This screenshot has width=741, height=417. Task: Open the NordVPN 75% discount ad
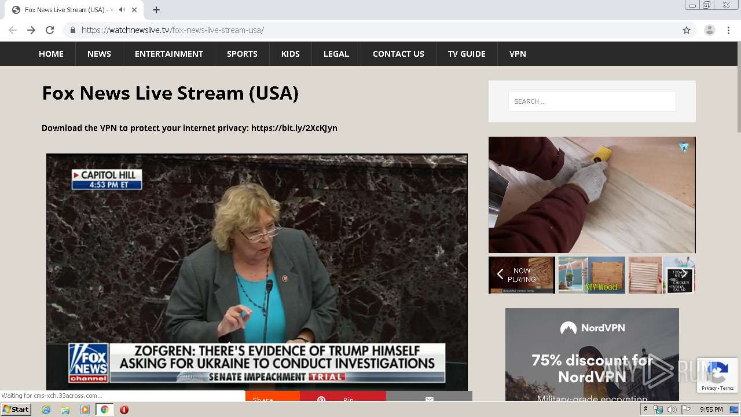tap(592, 354)
